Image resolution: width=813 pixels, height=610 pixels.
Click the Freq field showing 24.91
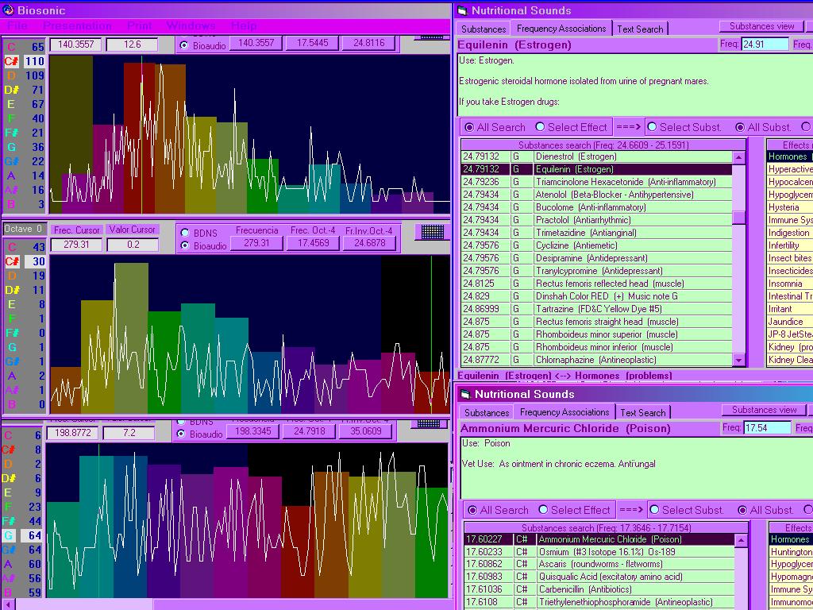(x=764, y=44)
